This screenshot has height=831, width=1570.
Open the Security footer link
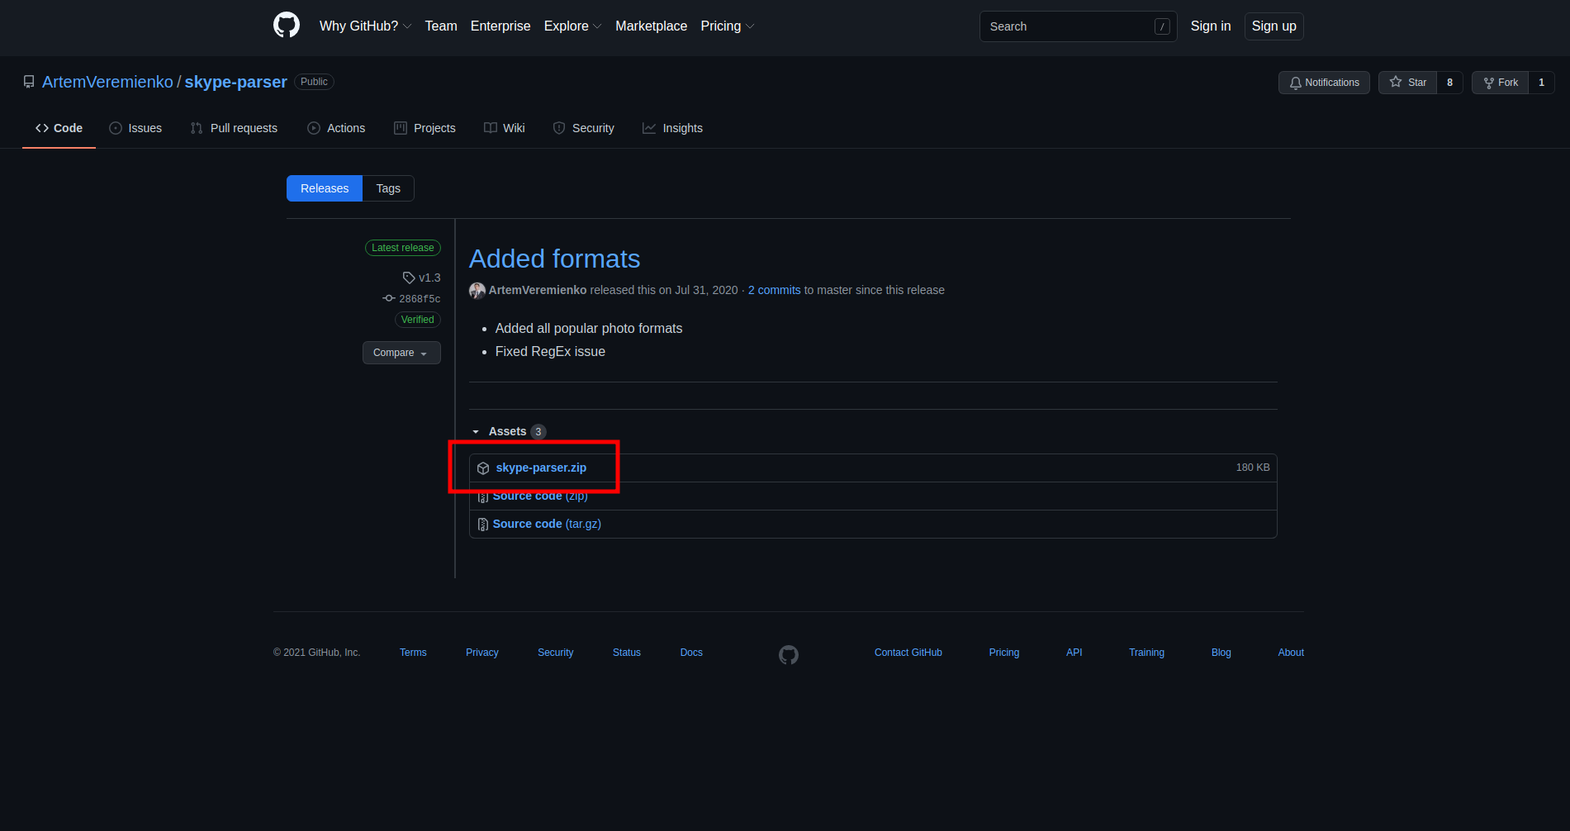pos(556,653)
